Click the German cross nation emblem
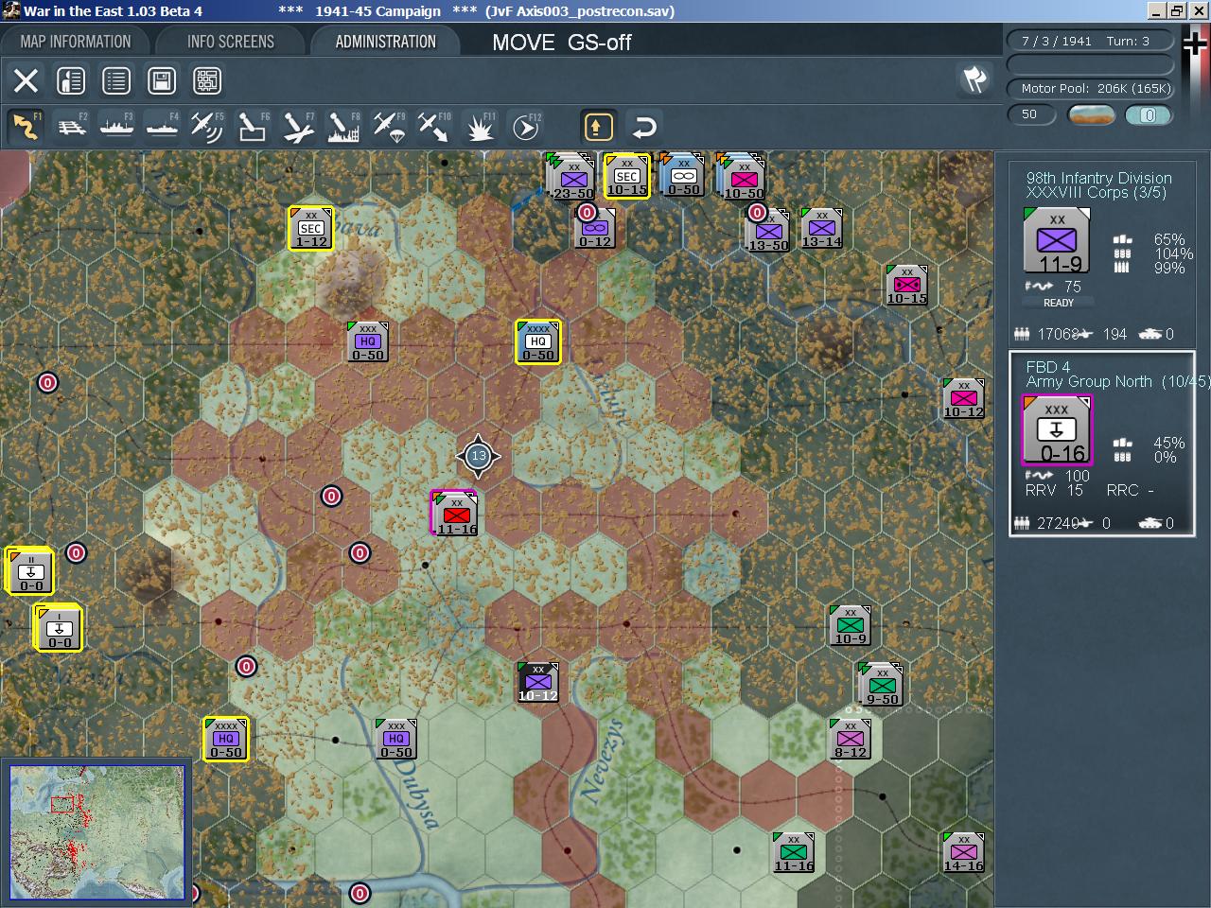Screen dimensions: 1211x908 pyautogui.click(x=1195, y=44)
